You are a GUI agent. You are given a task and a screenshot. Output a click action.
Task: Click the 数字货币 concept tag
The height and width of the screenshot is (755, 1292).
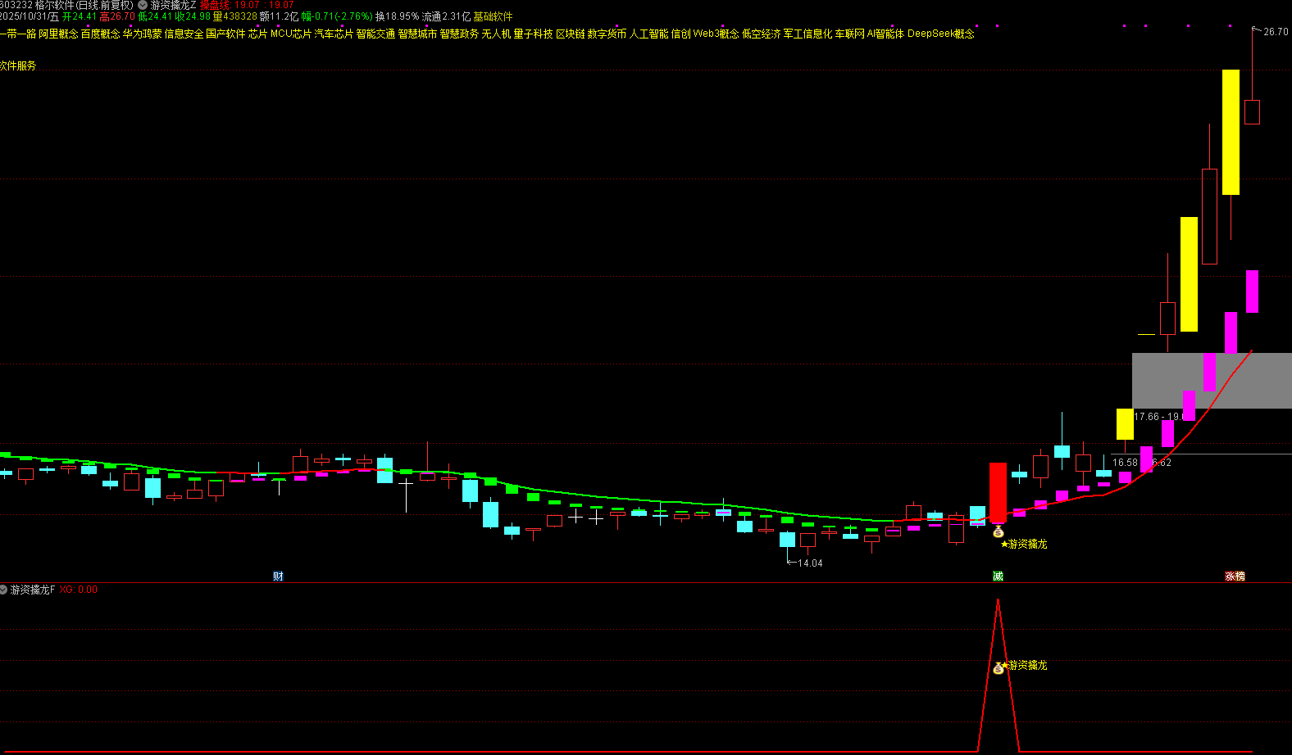pyautogui.click(x=607, y=34)
